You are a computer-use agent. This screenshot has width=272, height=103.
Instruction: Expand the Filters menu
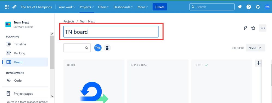click(103, 7)
